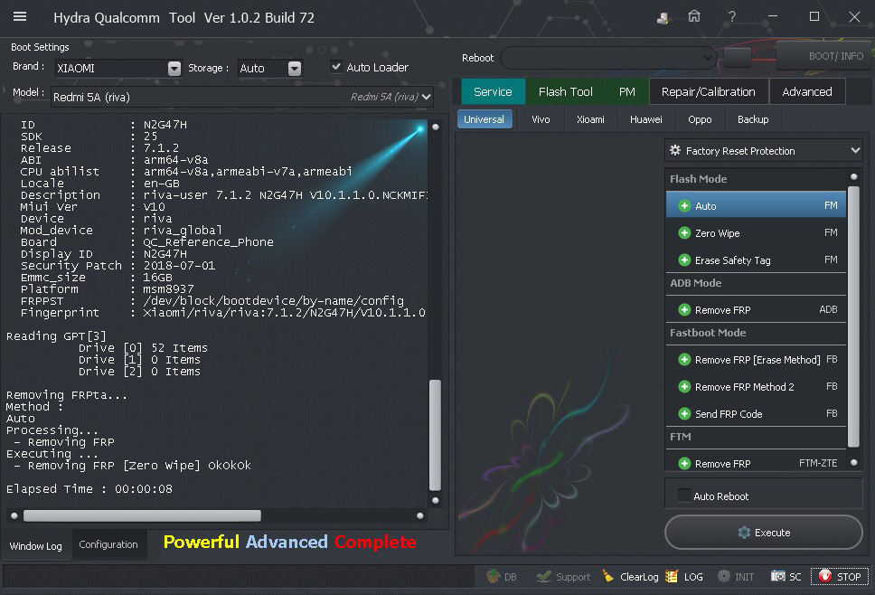Select Erase Safety Tag option
Image resolution: width=875 pixels, height=595 pixels.
click(x=757, y=260)
